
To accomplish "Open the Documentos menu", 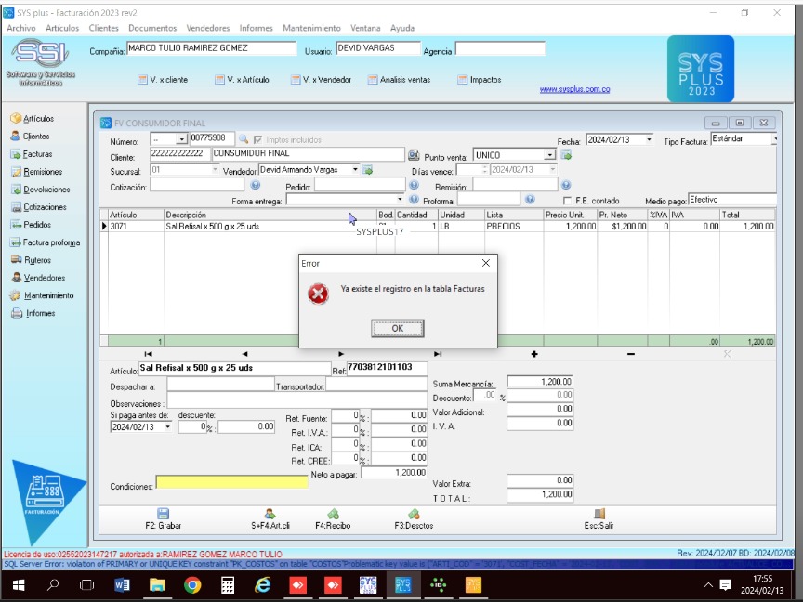I will pyautogui.click(x=152, y=28).
